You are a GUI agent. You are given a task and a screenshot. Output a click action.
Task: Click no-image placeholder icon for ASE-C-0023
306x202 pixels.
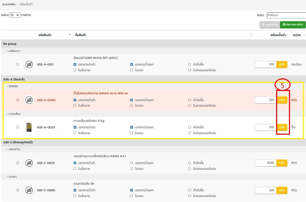click(29, 163)
